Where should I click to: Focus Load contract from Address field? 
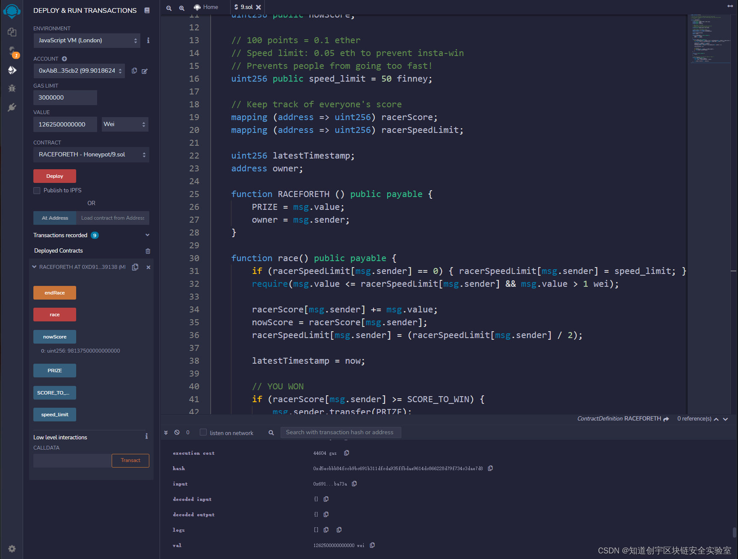113,218
